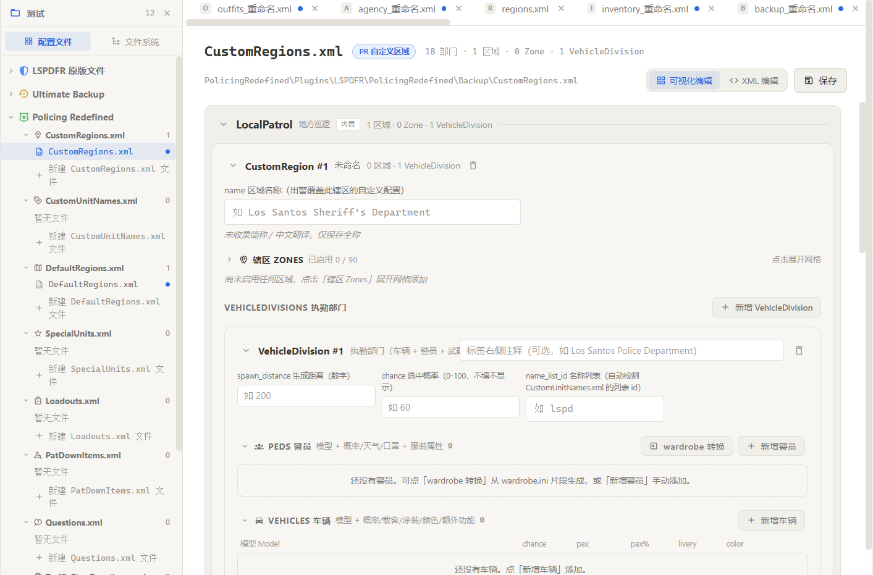Collapse SpecialUnits.xml tree node
The height and width of the screenshot is (575, 873).
pyautogui.click(x=26, y=334)
